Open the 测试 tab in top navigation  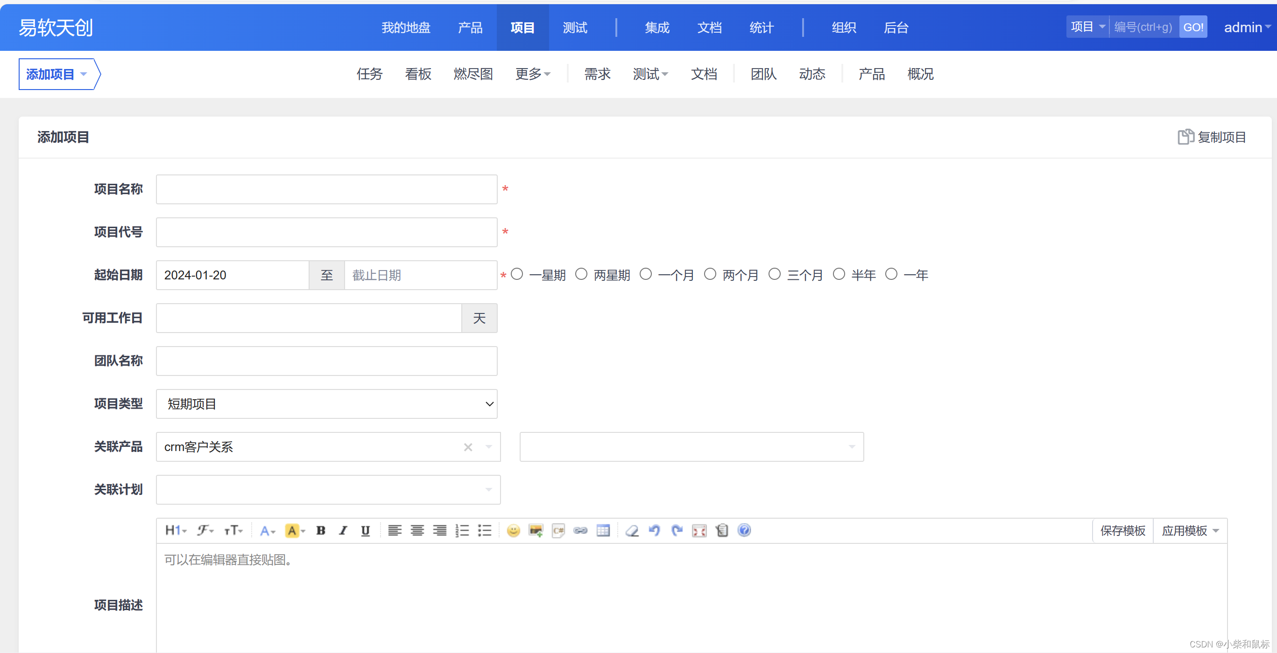[x=575, y=28]
